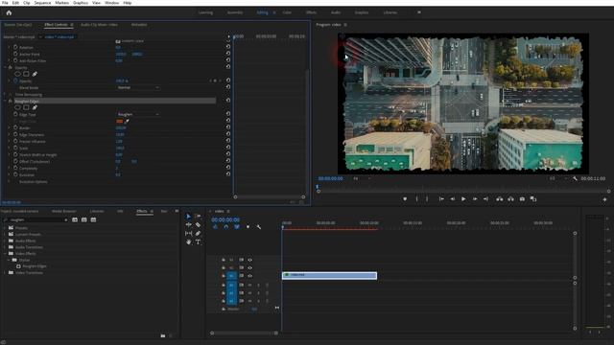Toggle Roughen Edges fx on/off

11,101
